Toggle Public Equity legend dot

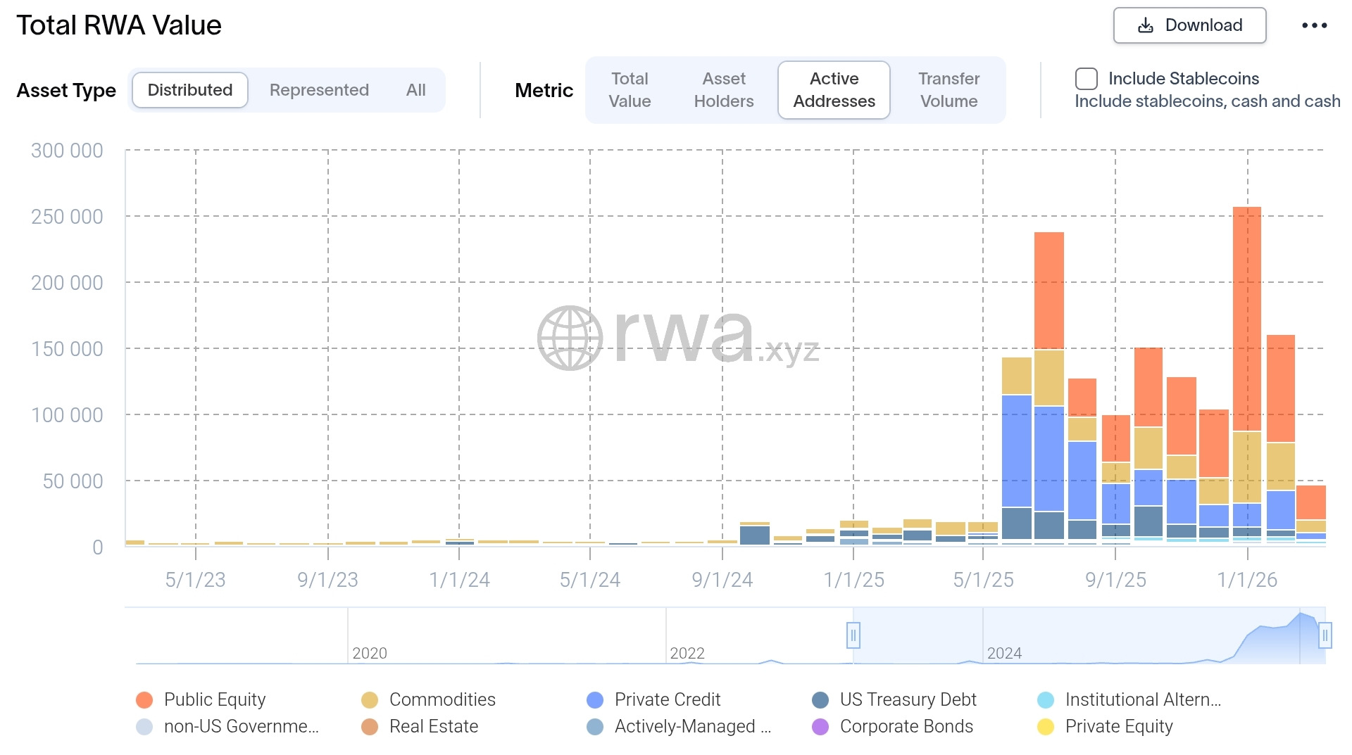[x=144, y=699]
